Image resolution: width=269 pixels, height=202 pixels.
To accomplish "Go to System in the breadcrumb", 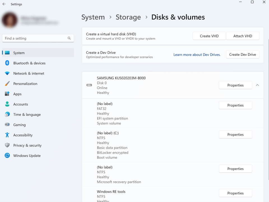I will click(93, 17).
